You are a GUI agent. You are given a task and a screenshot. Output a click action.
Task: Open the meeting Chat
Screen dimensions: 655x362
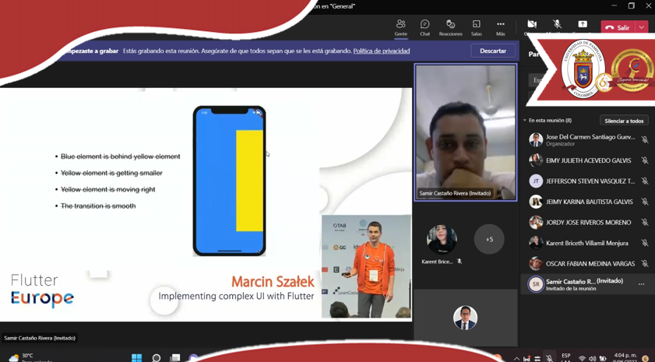point(424,28)
